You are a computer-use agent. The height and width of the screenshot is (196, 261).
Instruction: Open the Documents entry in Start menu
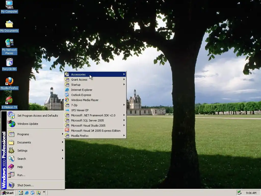coord(35,142)
